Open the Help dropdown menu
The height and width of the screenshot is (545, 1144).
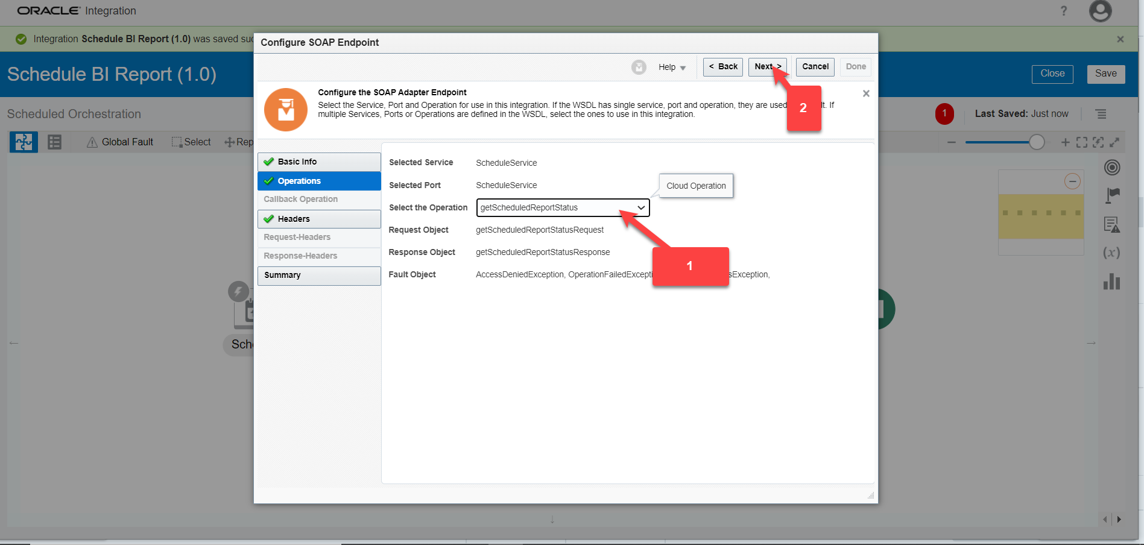[672, 68]
